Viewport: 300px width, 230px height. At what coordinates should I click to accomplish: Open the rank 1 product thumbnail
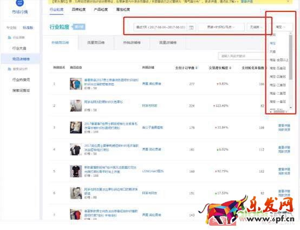pos(76,84)
